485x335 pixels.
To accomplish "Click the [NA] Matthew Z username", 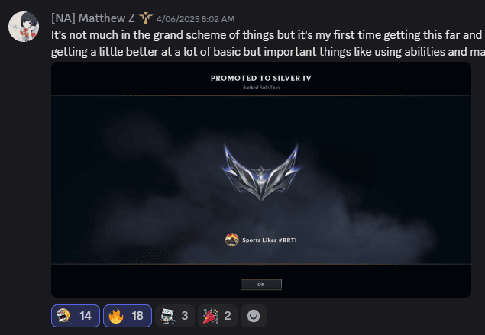I will pyautogui.click(x=92, y=18).
